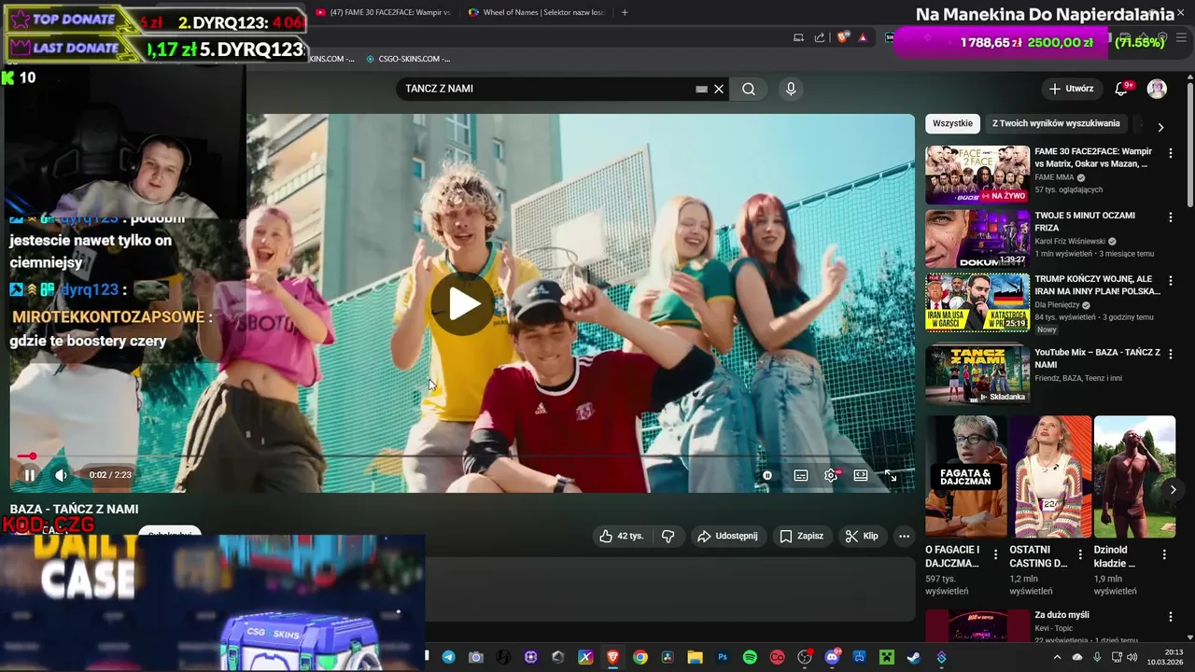Open the FAME 30 FACE2FACE video thumbnail
Viewport: 1195px width, 672px height.
977,175
